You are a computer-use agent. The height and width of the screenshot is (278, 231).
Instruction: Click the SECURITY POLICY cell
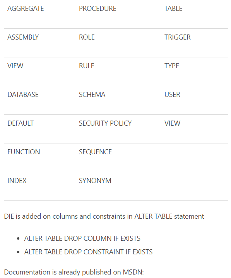click(x=105, y=123)
